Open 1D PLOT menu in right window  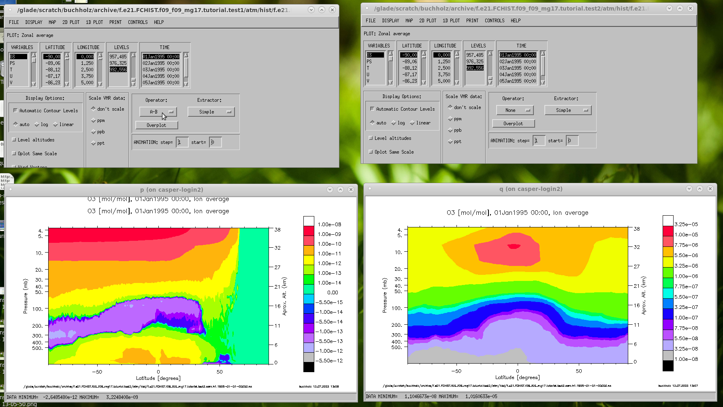pyautogui.click(x=451, y=21)
